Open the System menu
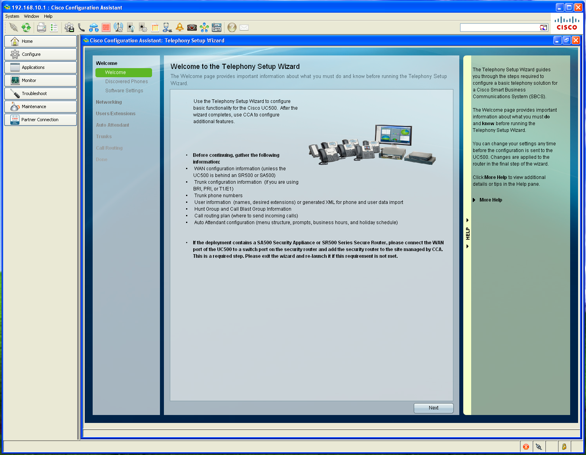This screenshot has width=586, height=455. coord(12,16)
